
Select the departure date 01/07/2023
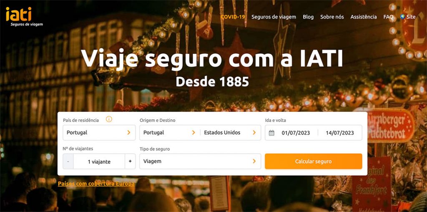click(296, 133)
